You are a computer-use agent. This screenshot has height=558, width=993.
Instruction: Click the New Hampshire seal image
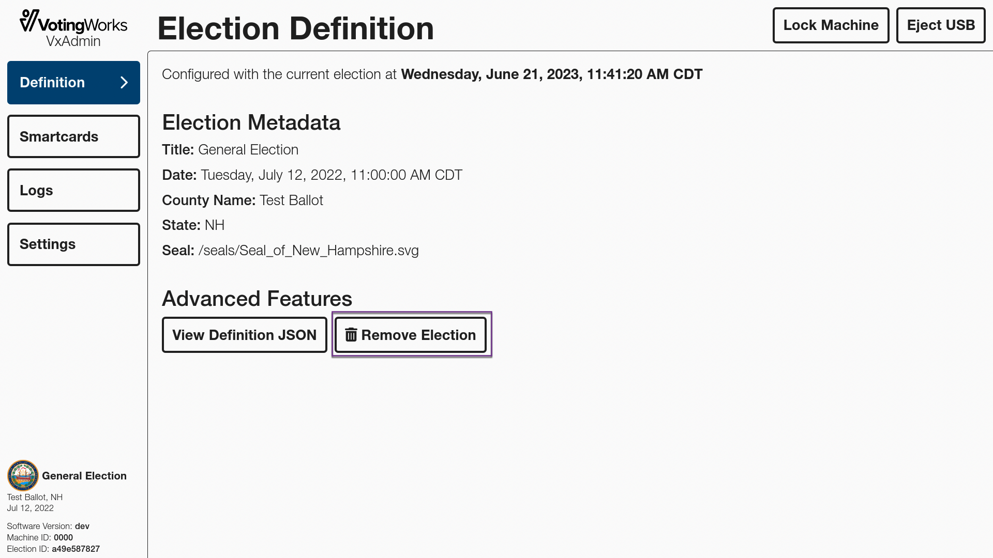point(23,475)
